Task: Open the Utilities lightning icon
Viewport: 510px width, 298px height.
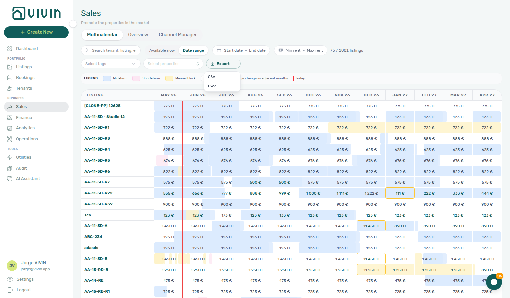Action: (x=10, y=157)
